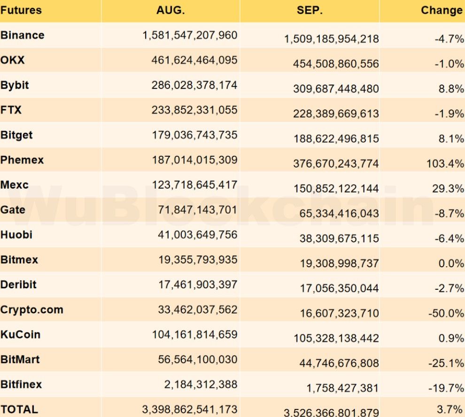Select Bitmex August volume 19,355,793,935
Screen dimensions: 465x417
tap(198, 260)
